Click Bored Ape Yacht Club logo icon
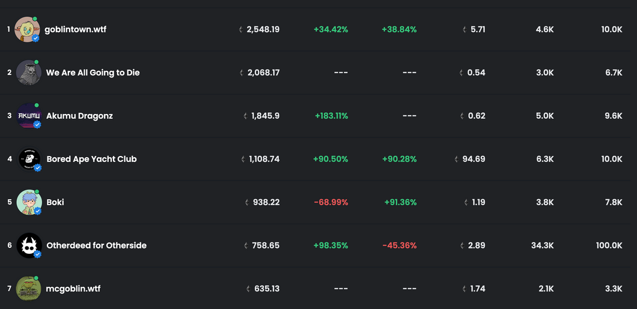 (29, 159)
